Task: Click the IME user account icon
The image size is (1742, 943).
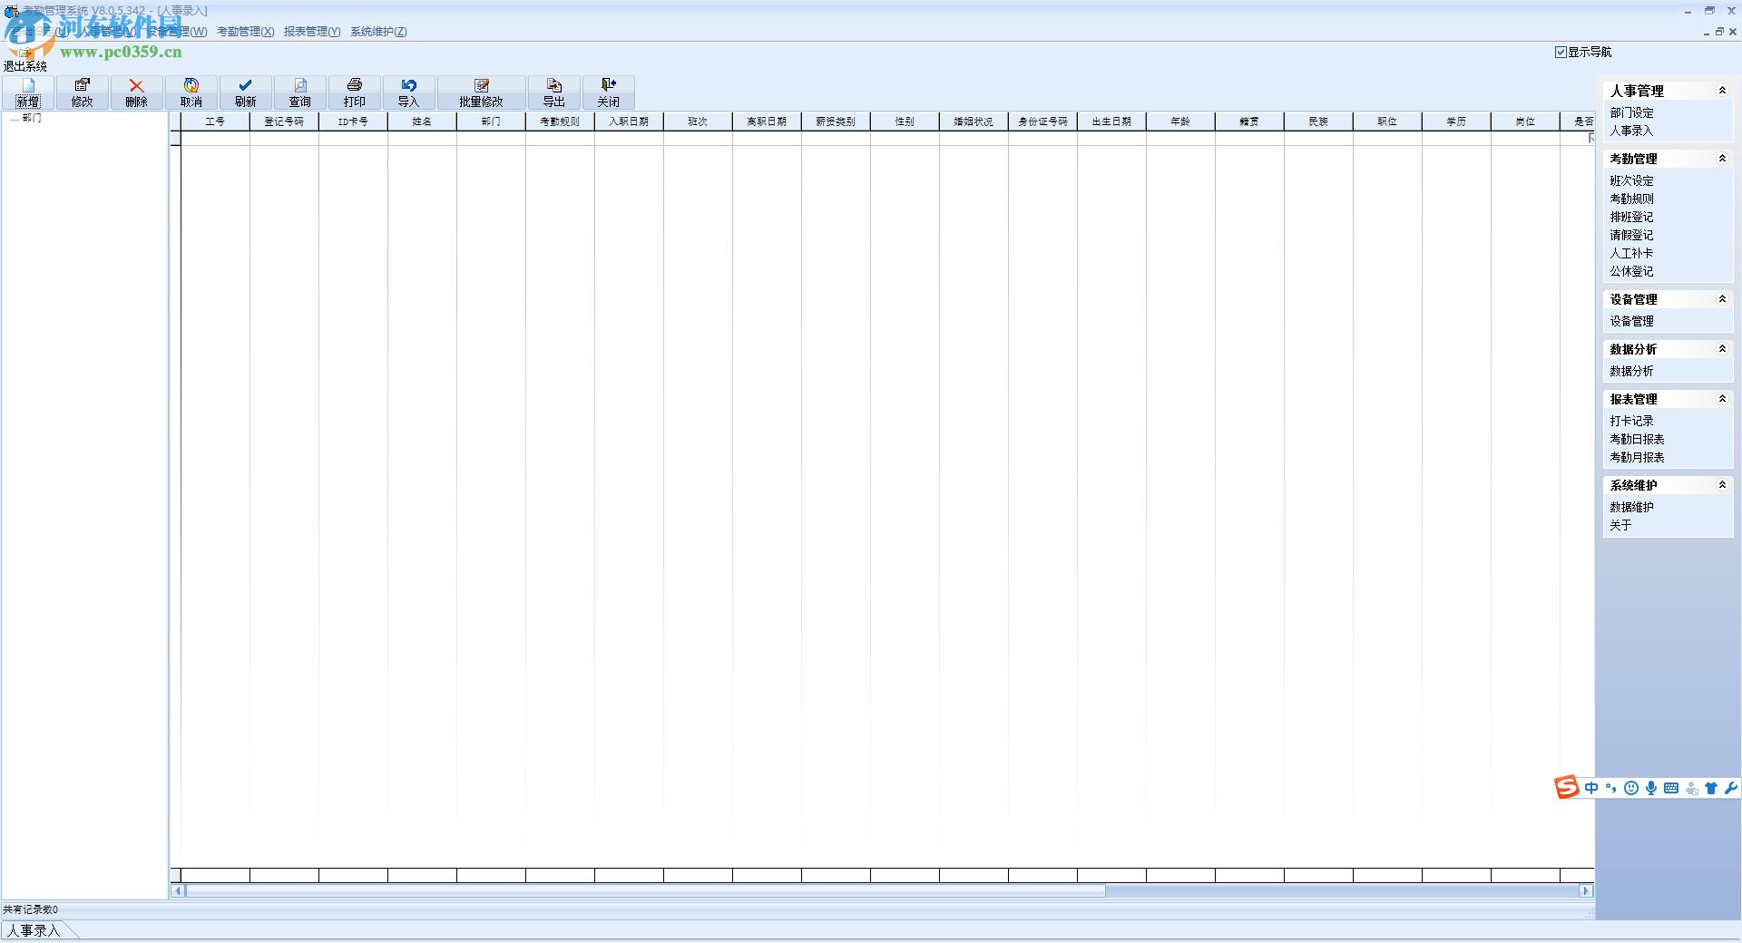Action: coord(1691,789)
